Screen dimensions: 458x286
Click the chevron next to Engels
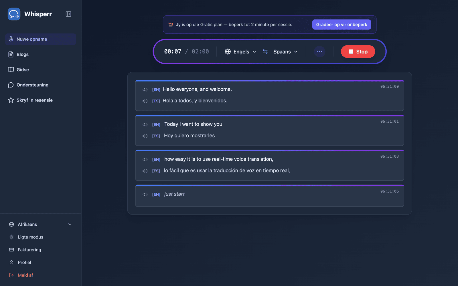click(254, 51)
